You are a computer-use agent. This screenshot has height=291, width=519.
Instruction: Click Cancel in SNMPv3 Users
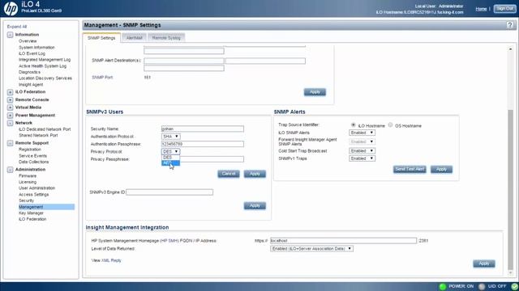point(229,174)
